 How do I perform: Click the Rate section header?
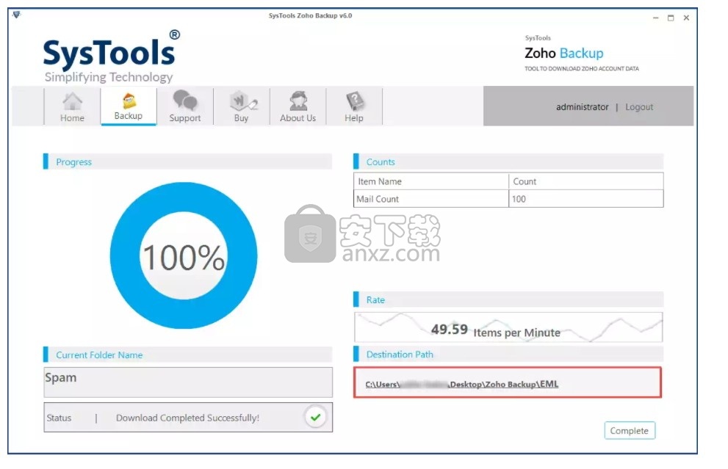point(508,299)
